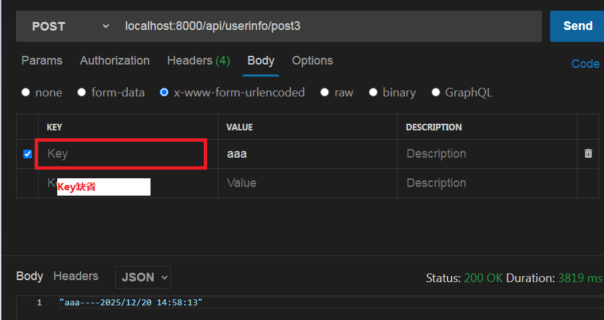This screenshot has height=320, width=604.
Task: Open the POST HTTP method dropdown
Action: point(70,26)
